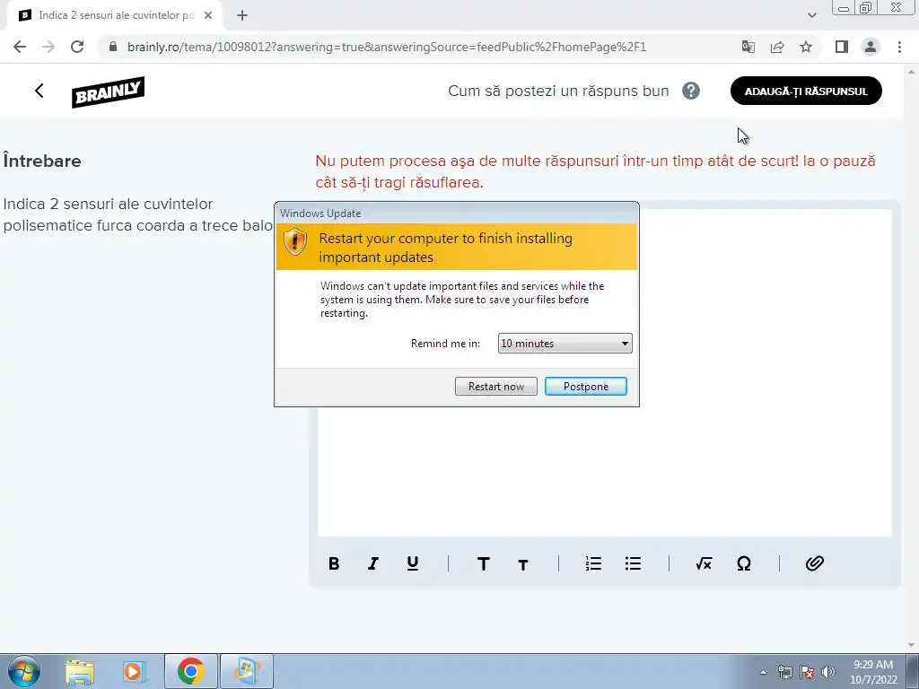Launch Windows Media Player from taskbar
This screenshot has width=919, height=689.
point(135,672)
